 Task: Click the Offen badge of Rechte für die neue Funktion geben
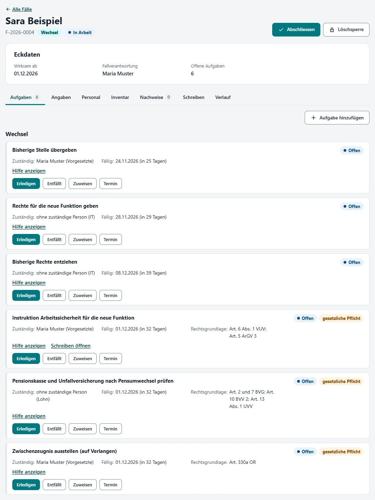point(352,206)
